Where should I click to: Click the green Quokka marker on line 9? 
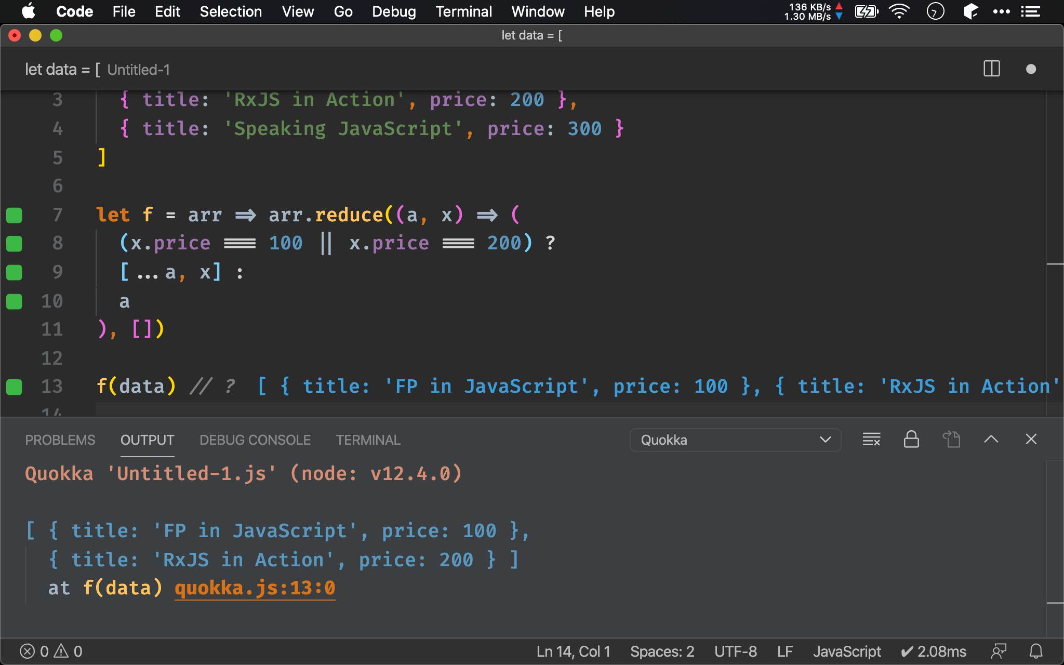(x=14, y=272)
